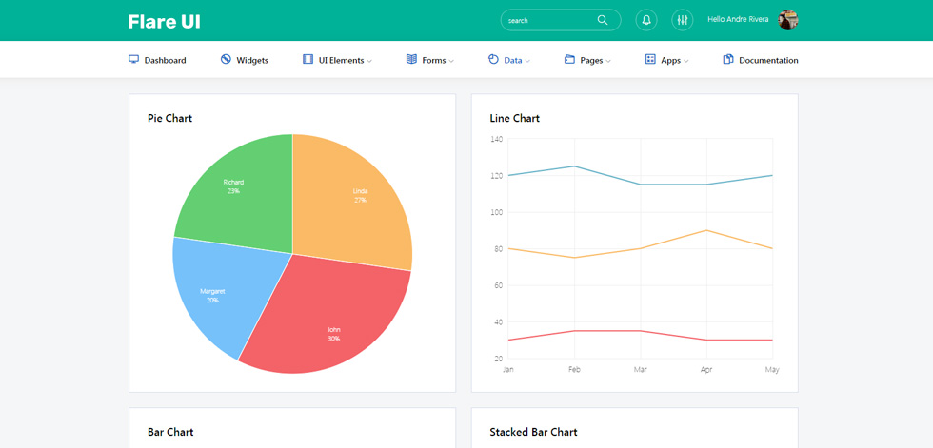Open notifications bell icon
Image resolution: width=933 pixels, height=448 pixels.
click(x=646, y=20)
